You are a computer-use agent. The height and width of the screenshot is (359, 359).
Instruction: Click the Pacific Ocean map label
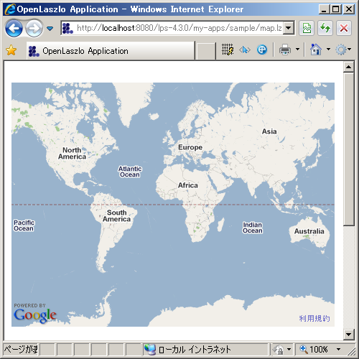pyautogui.click(x=24, y=225)
